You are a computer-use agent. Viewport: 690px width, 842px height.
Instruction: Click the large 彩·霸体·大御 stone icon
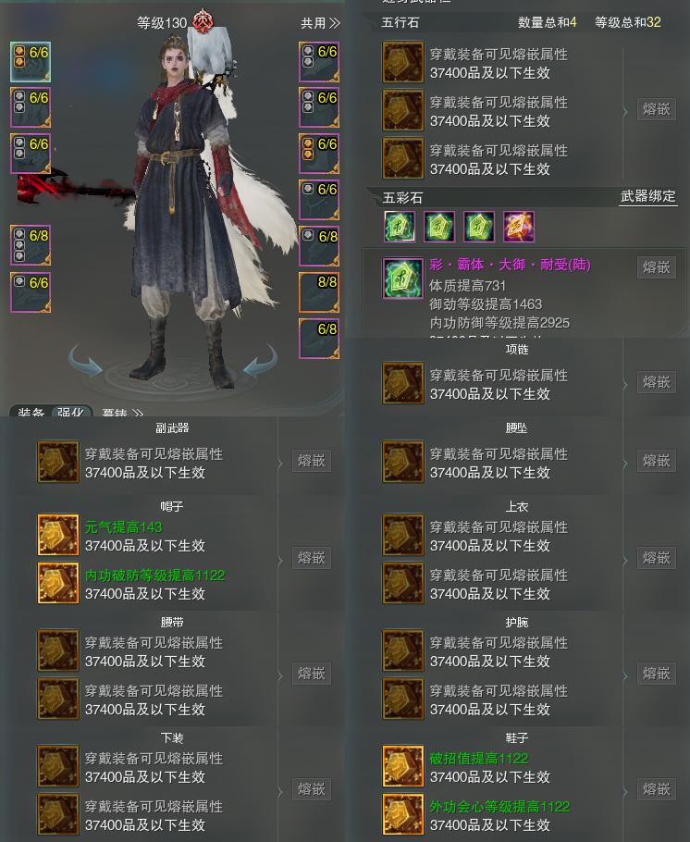(x=403, y=279)
